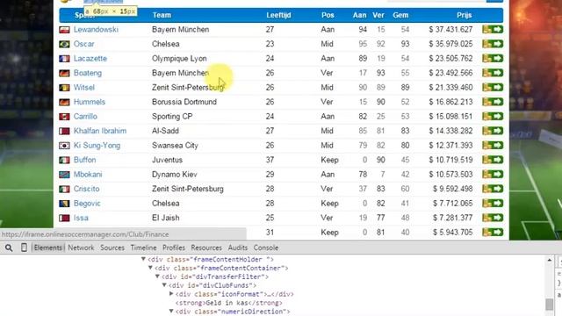Open the Lacazette player link
This screenshot has width=562, height=316.
click(x=90, y=59)
